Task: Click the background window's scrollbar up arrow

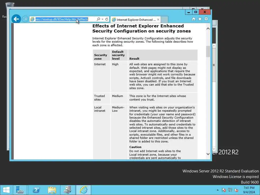Action: pos(214,46)
